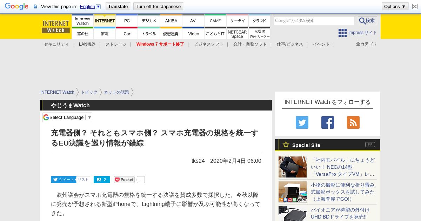
Task: Open the RSS feed icon
Action: [x=353, y=122]
